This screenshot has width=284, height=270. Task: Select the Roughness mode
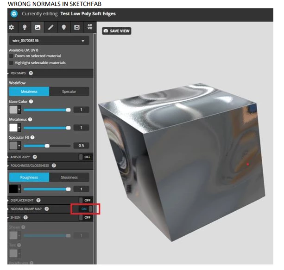29,178
